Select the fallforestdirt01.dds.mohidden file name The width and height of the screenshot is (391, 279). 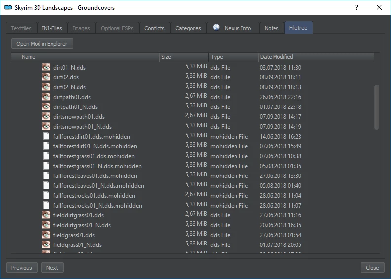[x=91, y=137]
